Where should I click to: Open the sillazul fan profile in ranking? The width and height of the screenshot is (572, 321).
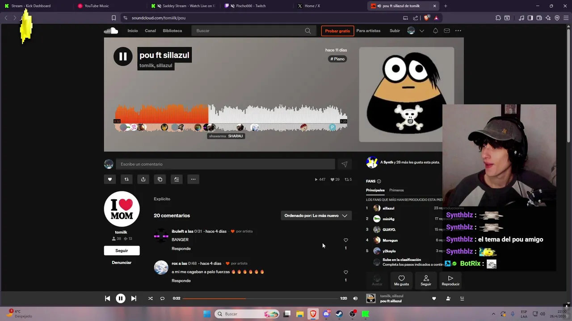[388, 208]
